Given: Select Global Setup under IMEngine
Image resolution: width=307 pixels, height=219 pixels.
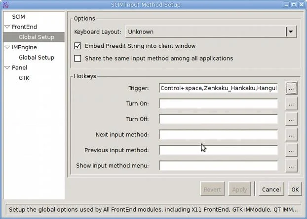Looking at the screenshot, I should (x=37, y=58).
